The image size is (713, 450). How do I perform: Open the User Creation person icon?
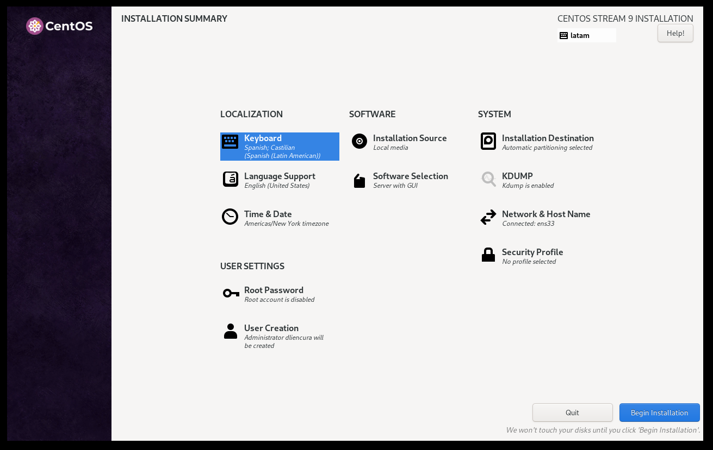point(231,331)
